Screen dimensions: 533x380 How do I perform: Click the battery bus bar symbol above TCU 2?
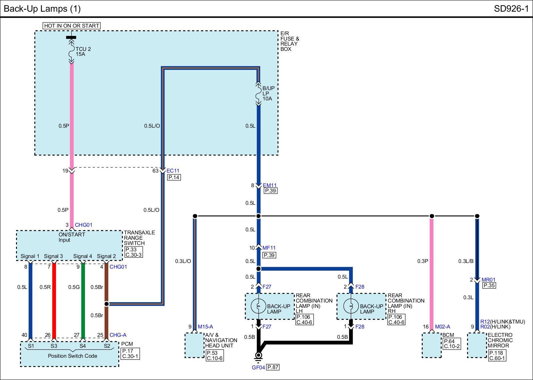[71, 37]
